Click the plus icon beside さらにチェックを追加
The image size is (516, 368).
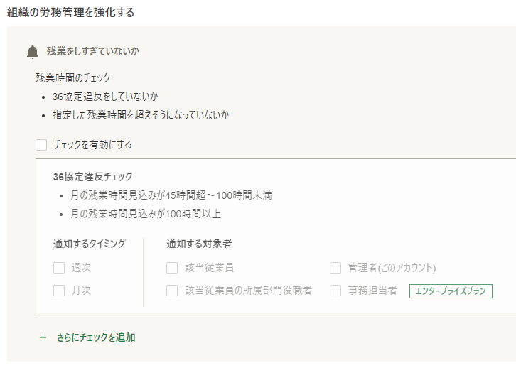point(43,337)
